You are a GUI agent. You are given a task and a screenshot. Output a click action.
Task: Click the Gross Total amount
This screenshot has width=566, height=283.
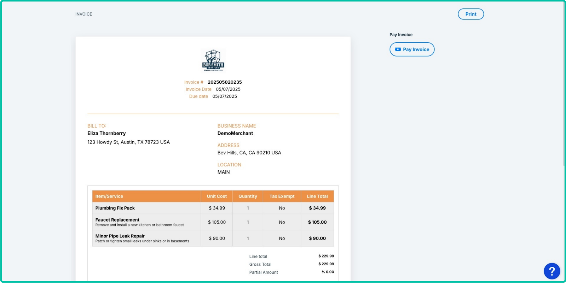[326, 264]
